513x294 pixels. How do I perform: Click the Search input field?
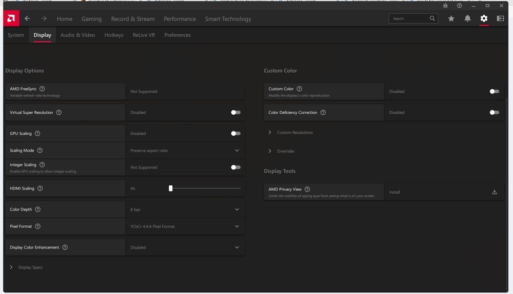point(409,19)
